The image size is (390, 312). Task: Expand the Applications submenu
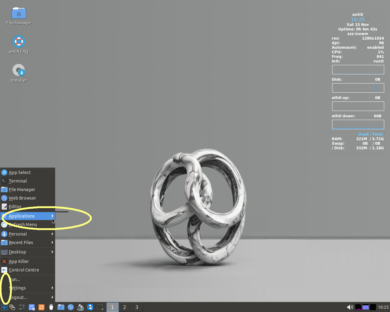tap(28, 216)
